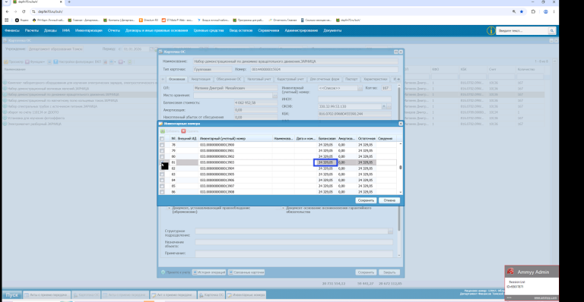Click Сохранить in inventory numbers dialog
The width and height of the screenshot is (584, 302).
[366, 200]
